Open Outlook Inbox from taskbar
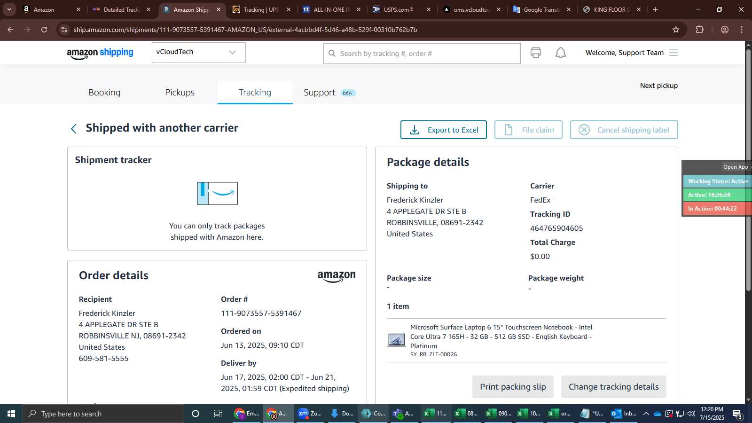 pos(624,414)
